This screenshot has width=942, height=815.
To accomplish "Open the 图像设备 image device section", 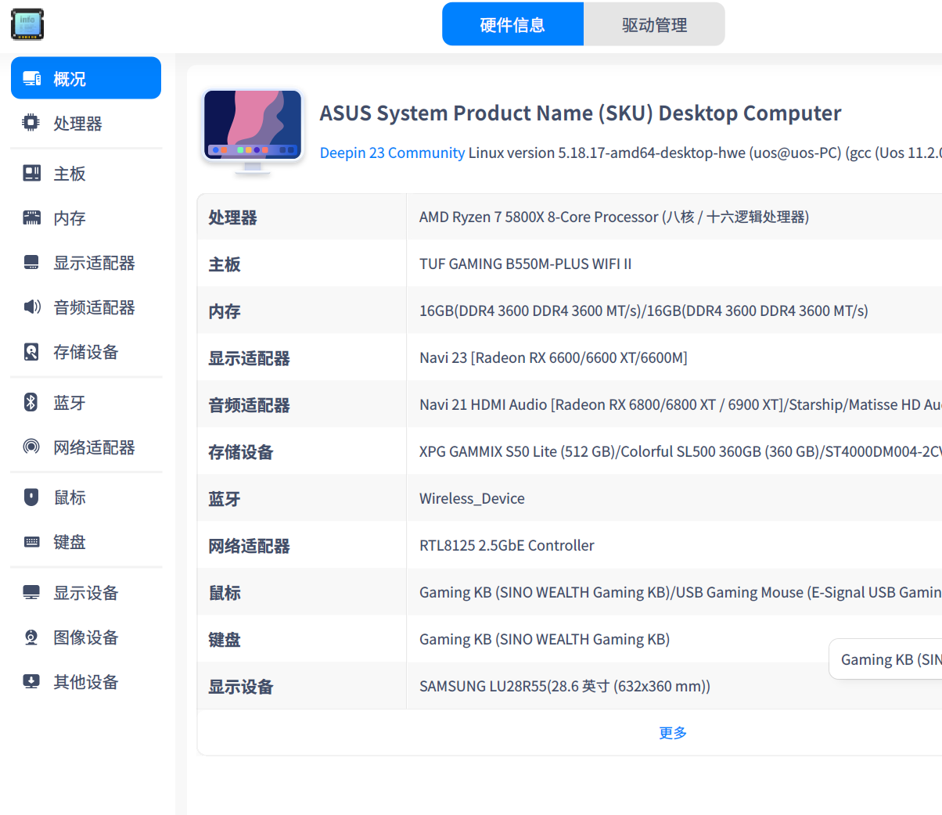I will [x=30, y=637].
